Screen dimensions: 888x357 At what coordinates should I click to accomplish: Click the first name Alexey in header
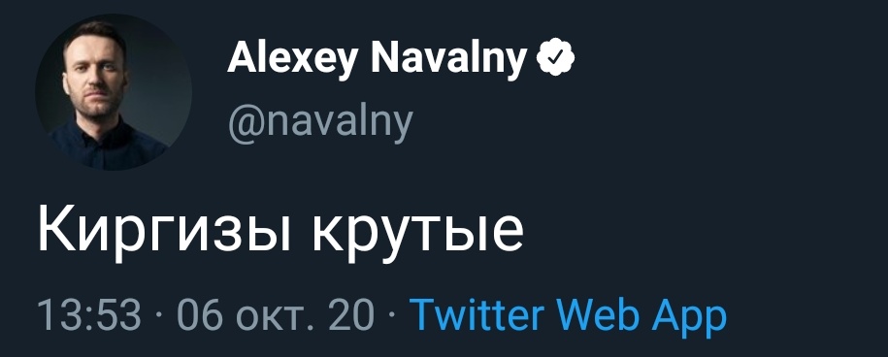click(x=292, y=58)
